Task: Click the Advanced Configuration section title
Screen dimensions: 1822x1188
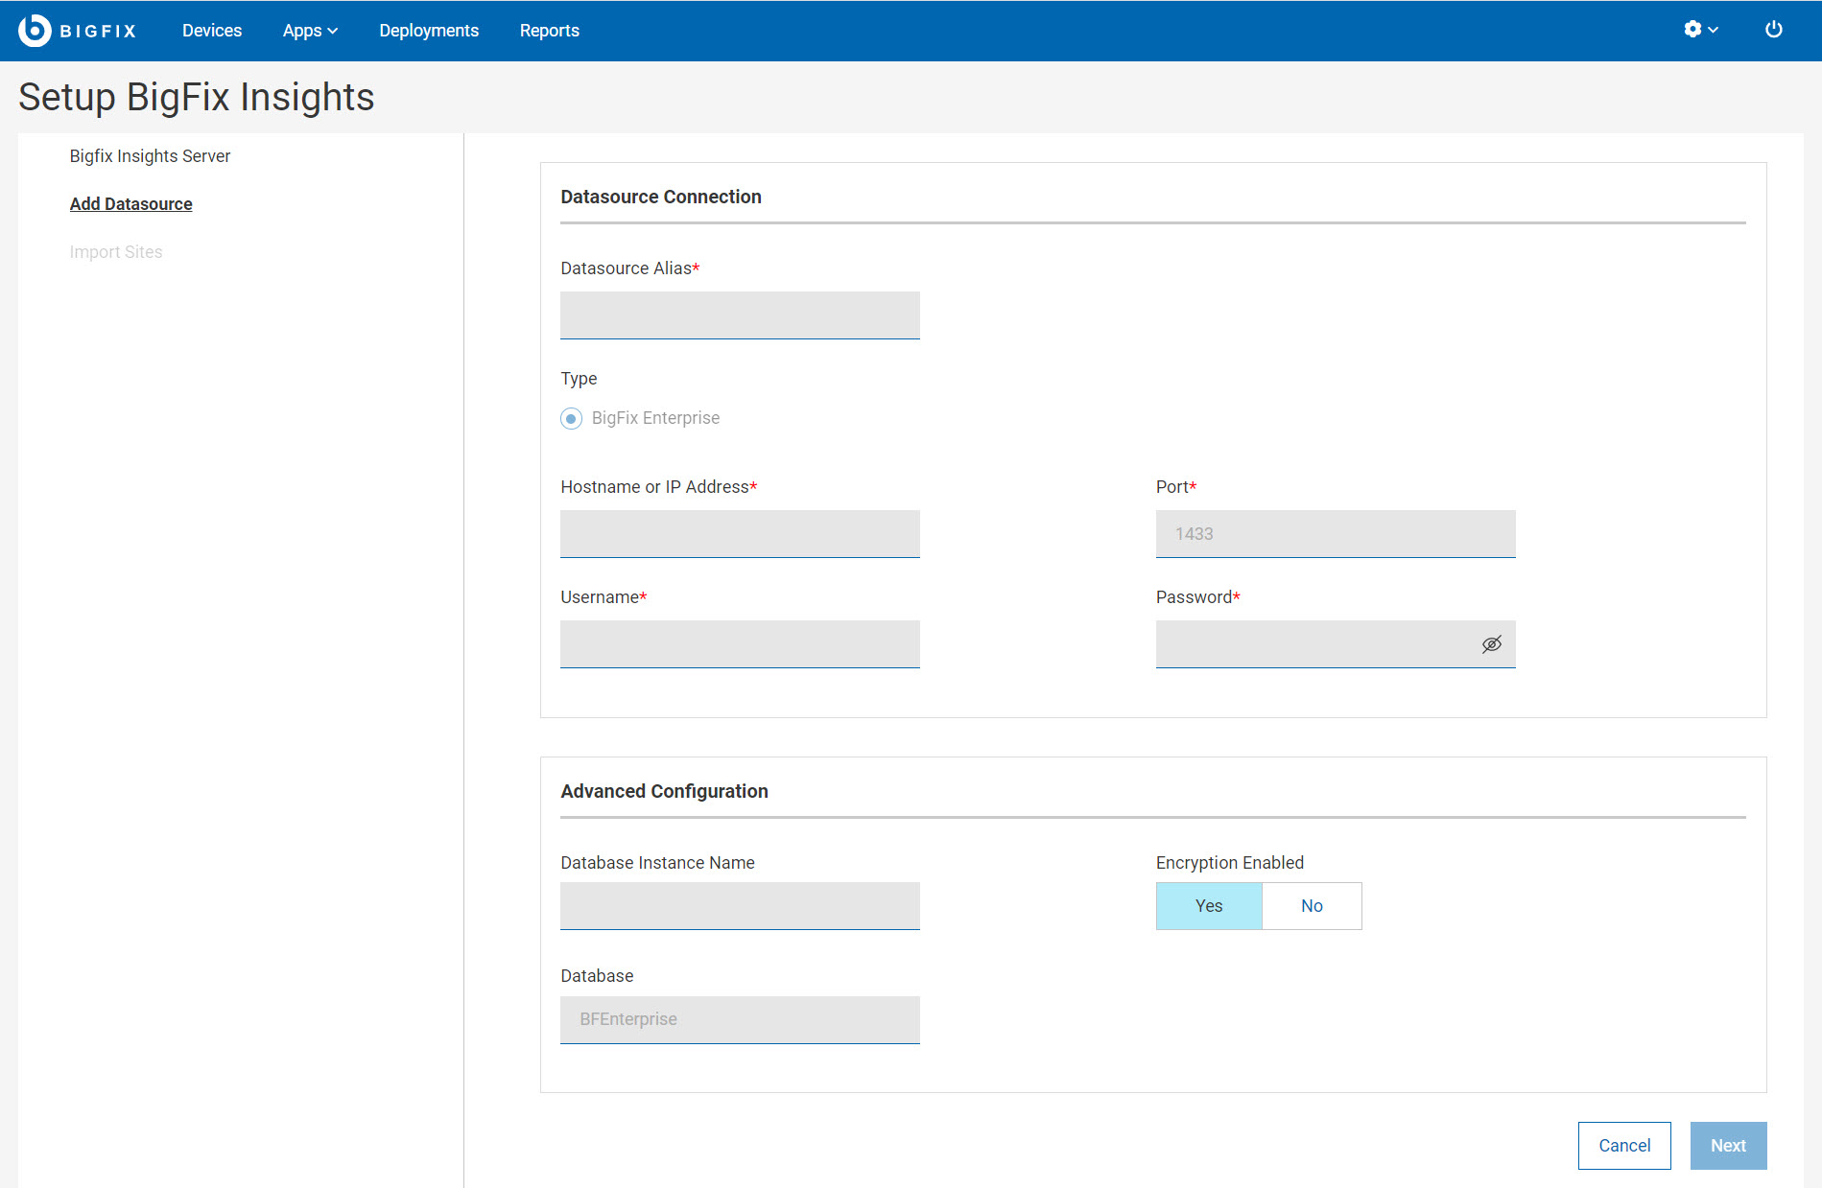Action: (x=664, y=791)
